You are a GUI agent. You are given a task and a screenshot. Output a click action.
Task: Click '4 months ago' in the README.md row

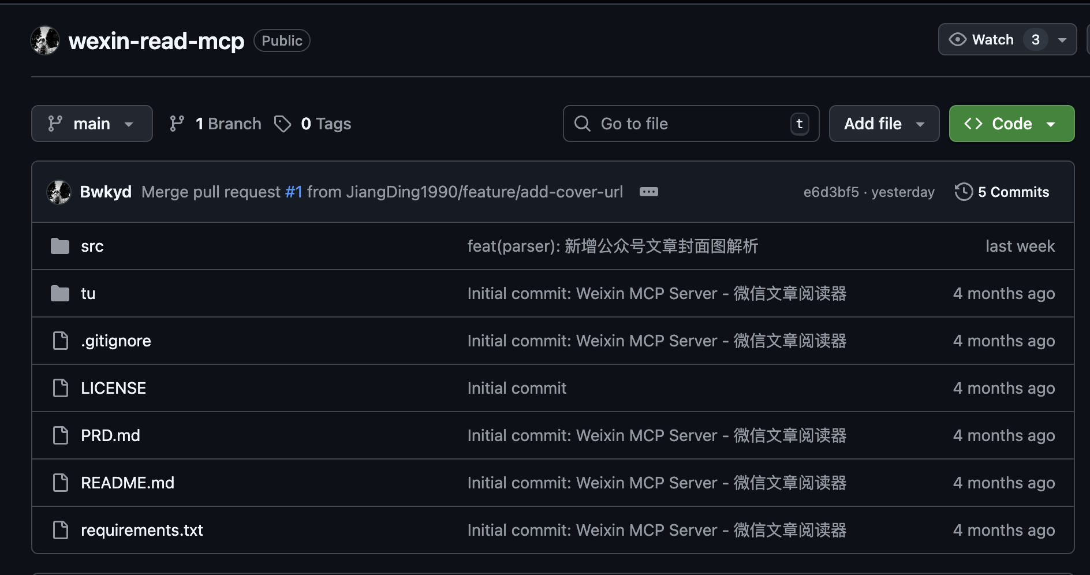click(1004, 483)
